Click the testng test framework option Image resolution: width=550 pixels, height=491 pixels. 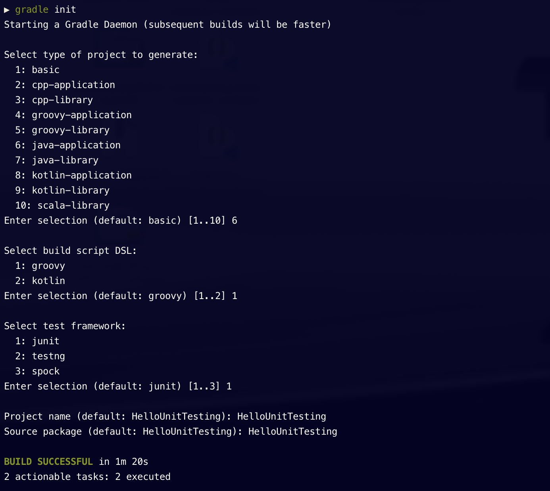tap(40, 356)
